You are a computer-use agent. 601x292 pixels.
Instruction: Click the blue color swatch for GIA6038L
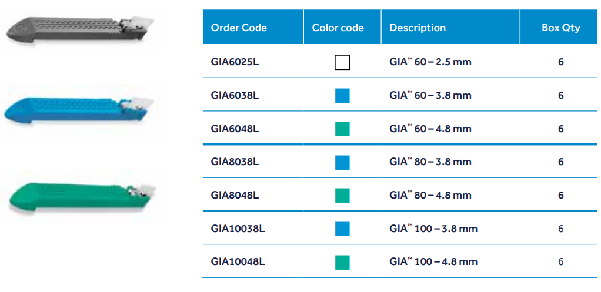pyautogui.click(x=342, y=95)
